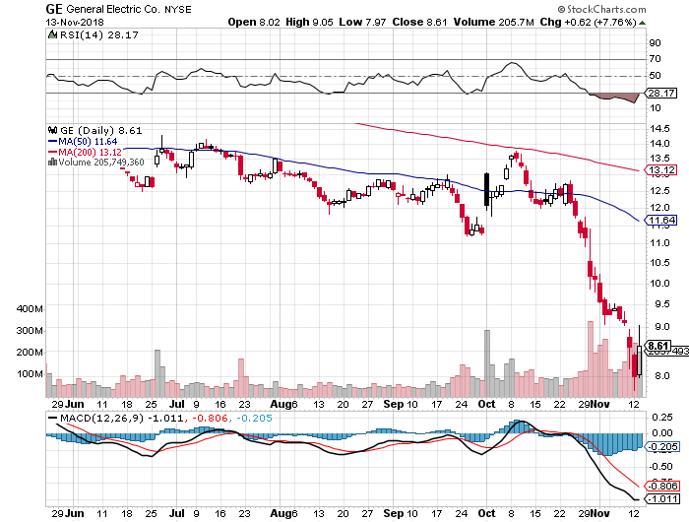
Task: Click the NYSE exchange label
Action: click(178, 9)
